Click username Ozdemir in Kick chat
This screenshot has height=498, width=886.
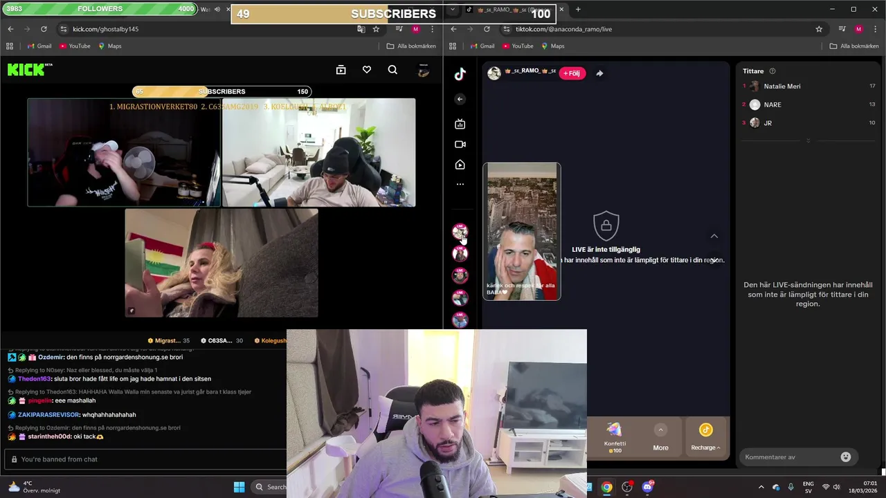(50, 358)
